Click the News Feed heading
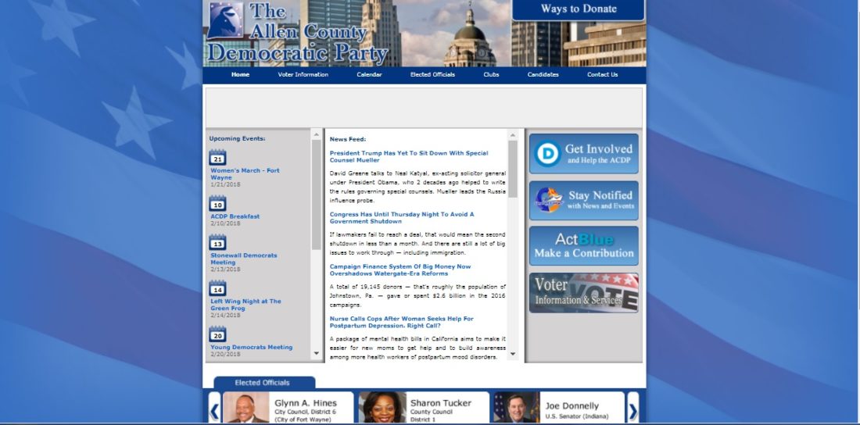This screenshot has width=860, height=425. coord(348,139)
